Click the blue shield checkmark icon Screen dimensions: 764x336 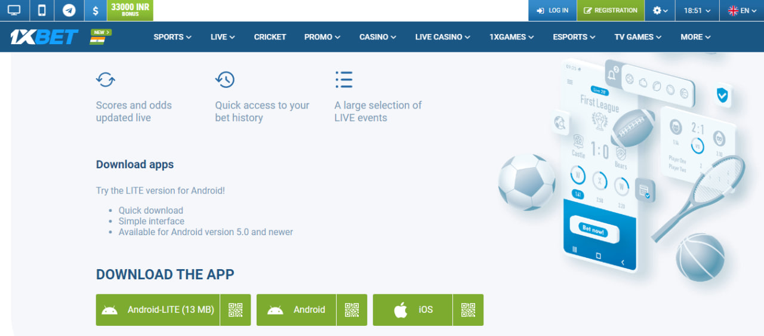723,94
